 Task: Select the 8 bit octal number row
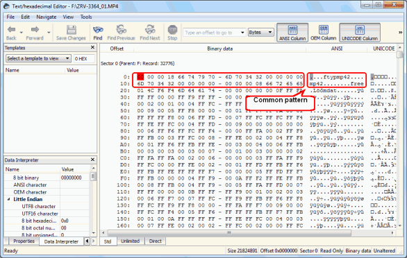[x=47, y=228]
